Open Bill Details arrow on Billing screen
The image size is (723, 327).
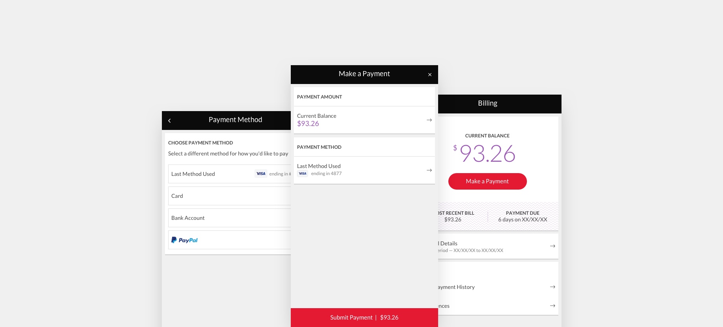tap(552, 246)
